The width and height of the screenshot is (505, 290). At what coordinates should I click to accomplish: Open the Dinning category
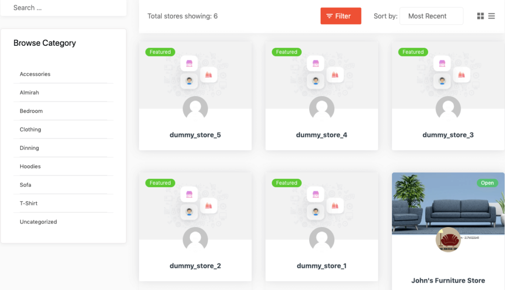tap(29, 148)
